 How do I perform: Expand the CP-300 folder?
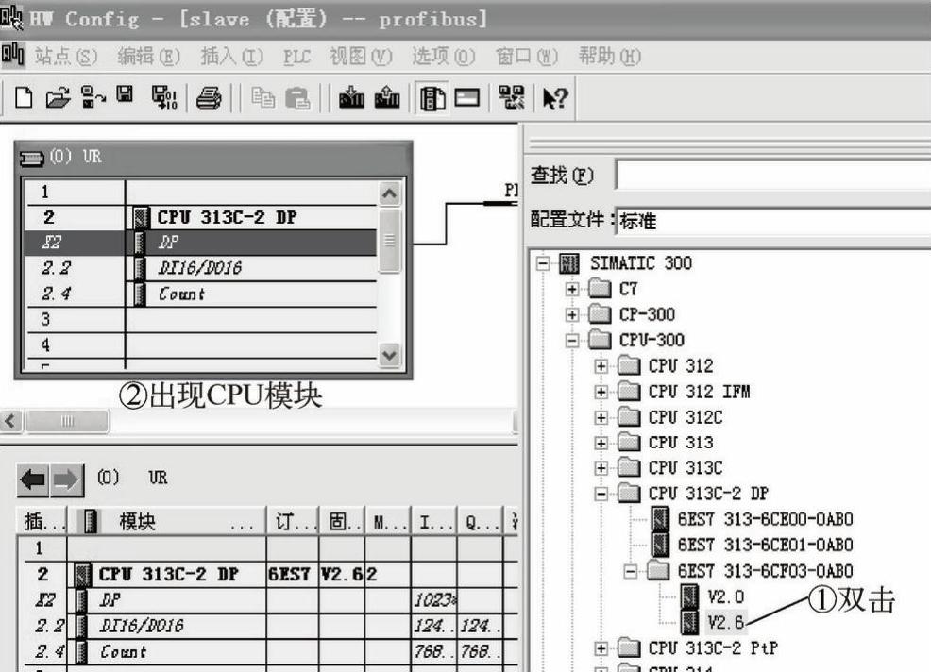572,314
